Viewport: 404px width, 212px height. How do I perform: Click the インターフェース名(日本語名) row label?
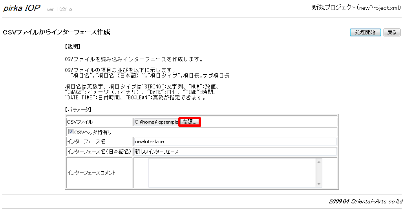[x=99, y=151]
